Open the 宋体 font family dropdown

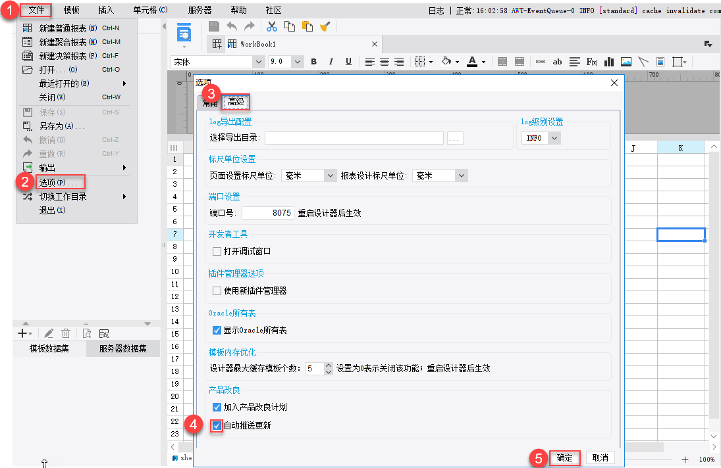(x=258, y=62)
